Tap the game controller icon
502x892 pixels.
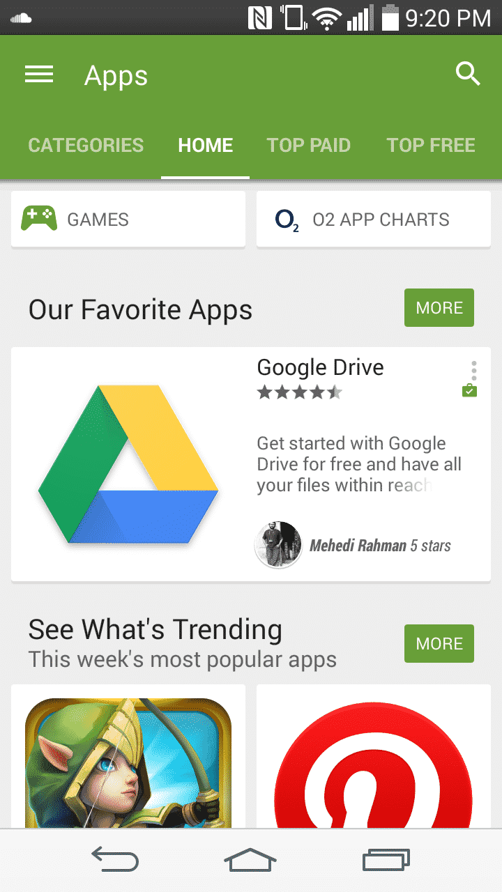(x=39, y=219)
